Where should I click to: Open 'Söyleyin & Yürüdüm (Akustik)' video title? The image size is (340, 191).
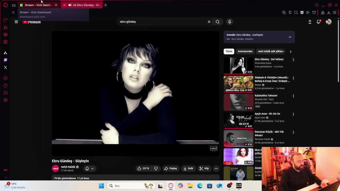pyautogui.click(x=272, y=79)
